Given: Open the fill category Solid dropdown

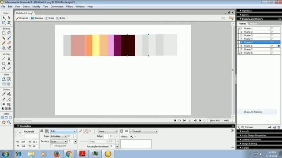Looking at the screenshot, I should 63,131.
